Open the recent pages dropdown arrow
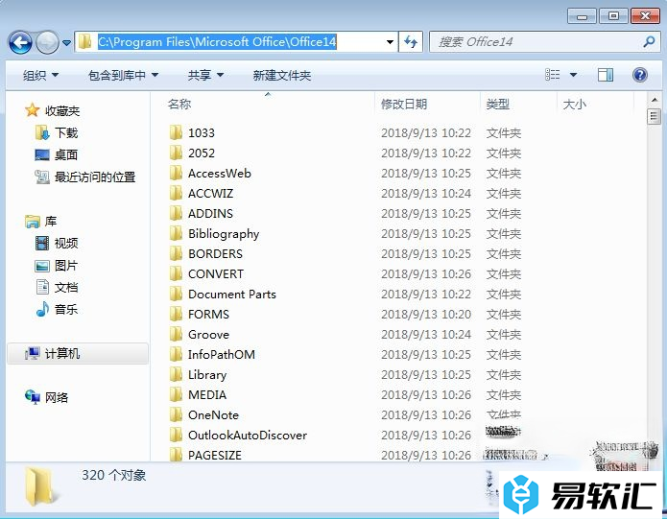Viewport: 667px width, 519px height. (66, 42)
